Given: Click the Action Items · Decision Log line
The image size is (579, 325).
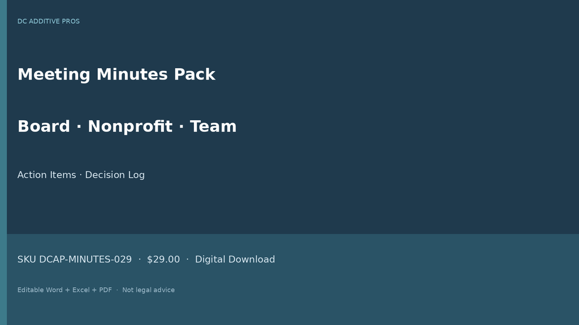Looking at the screenshot, I should coord(81,175).
